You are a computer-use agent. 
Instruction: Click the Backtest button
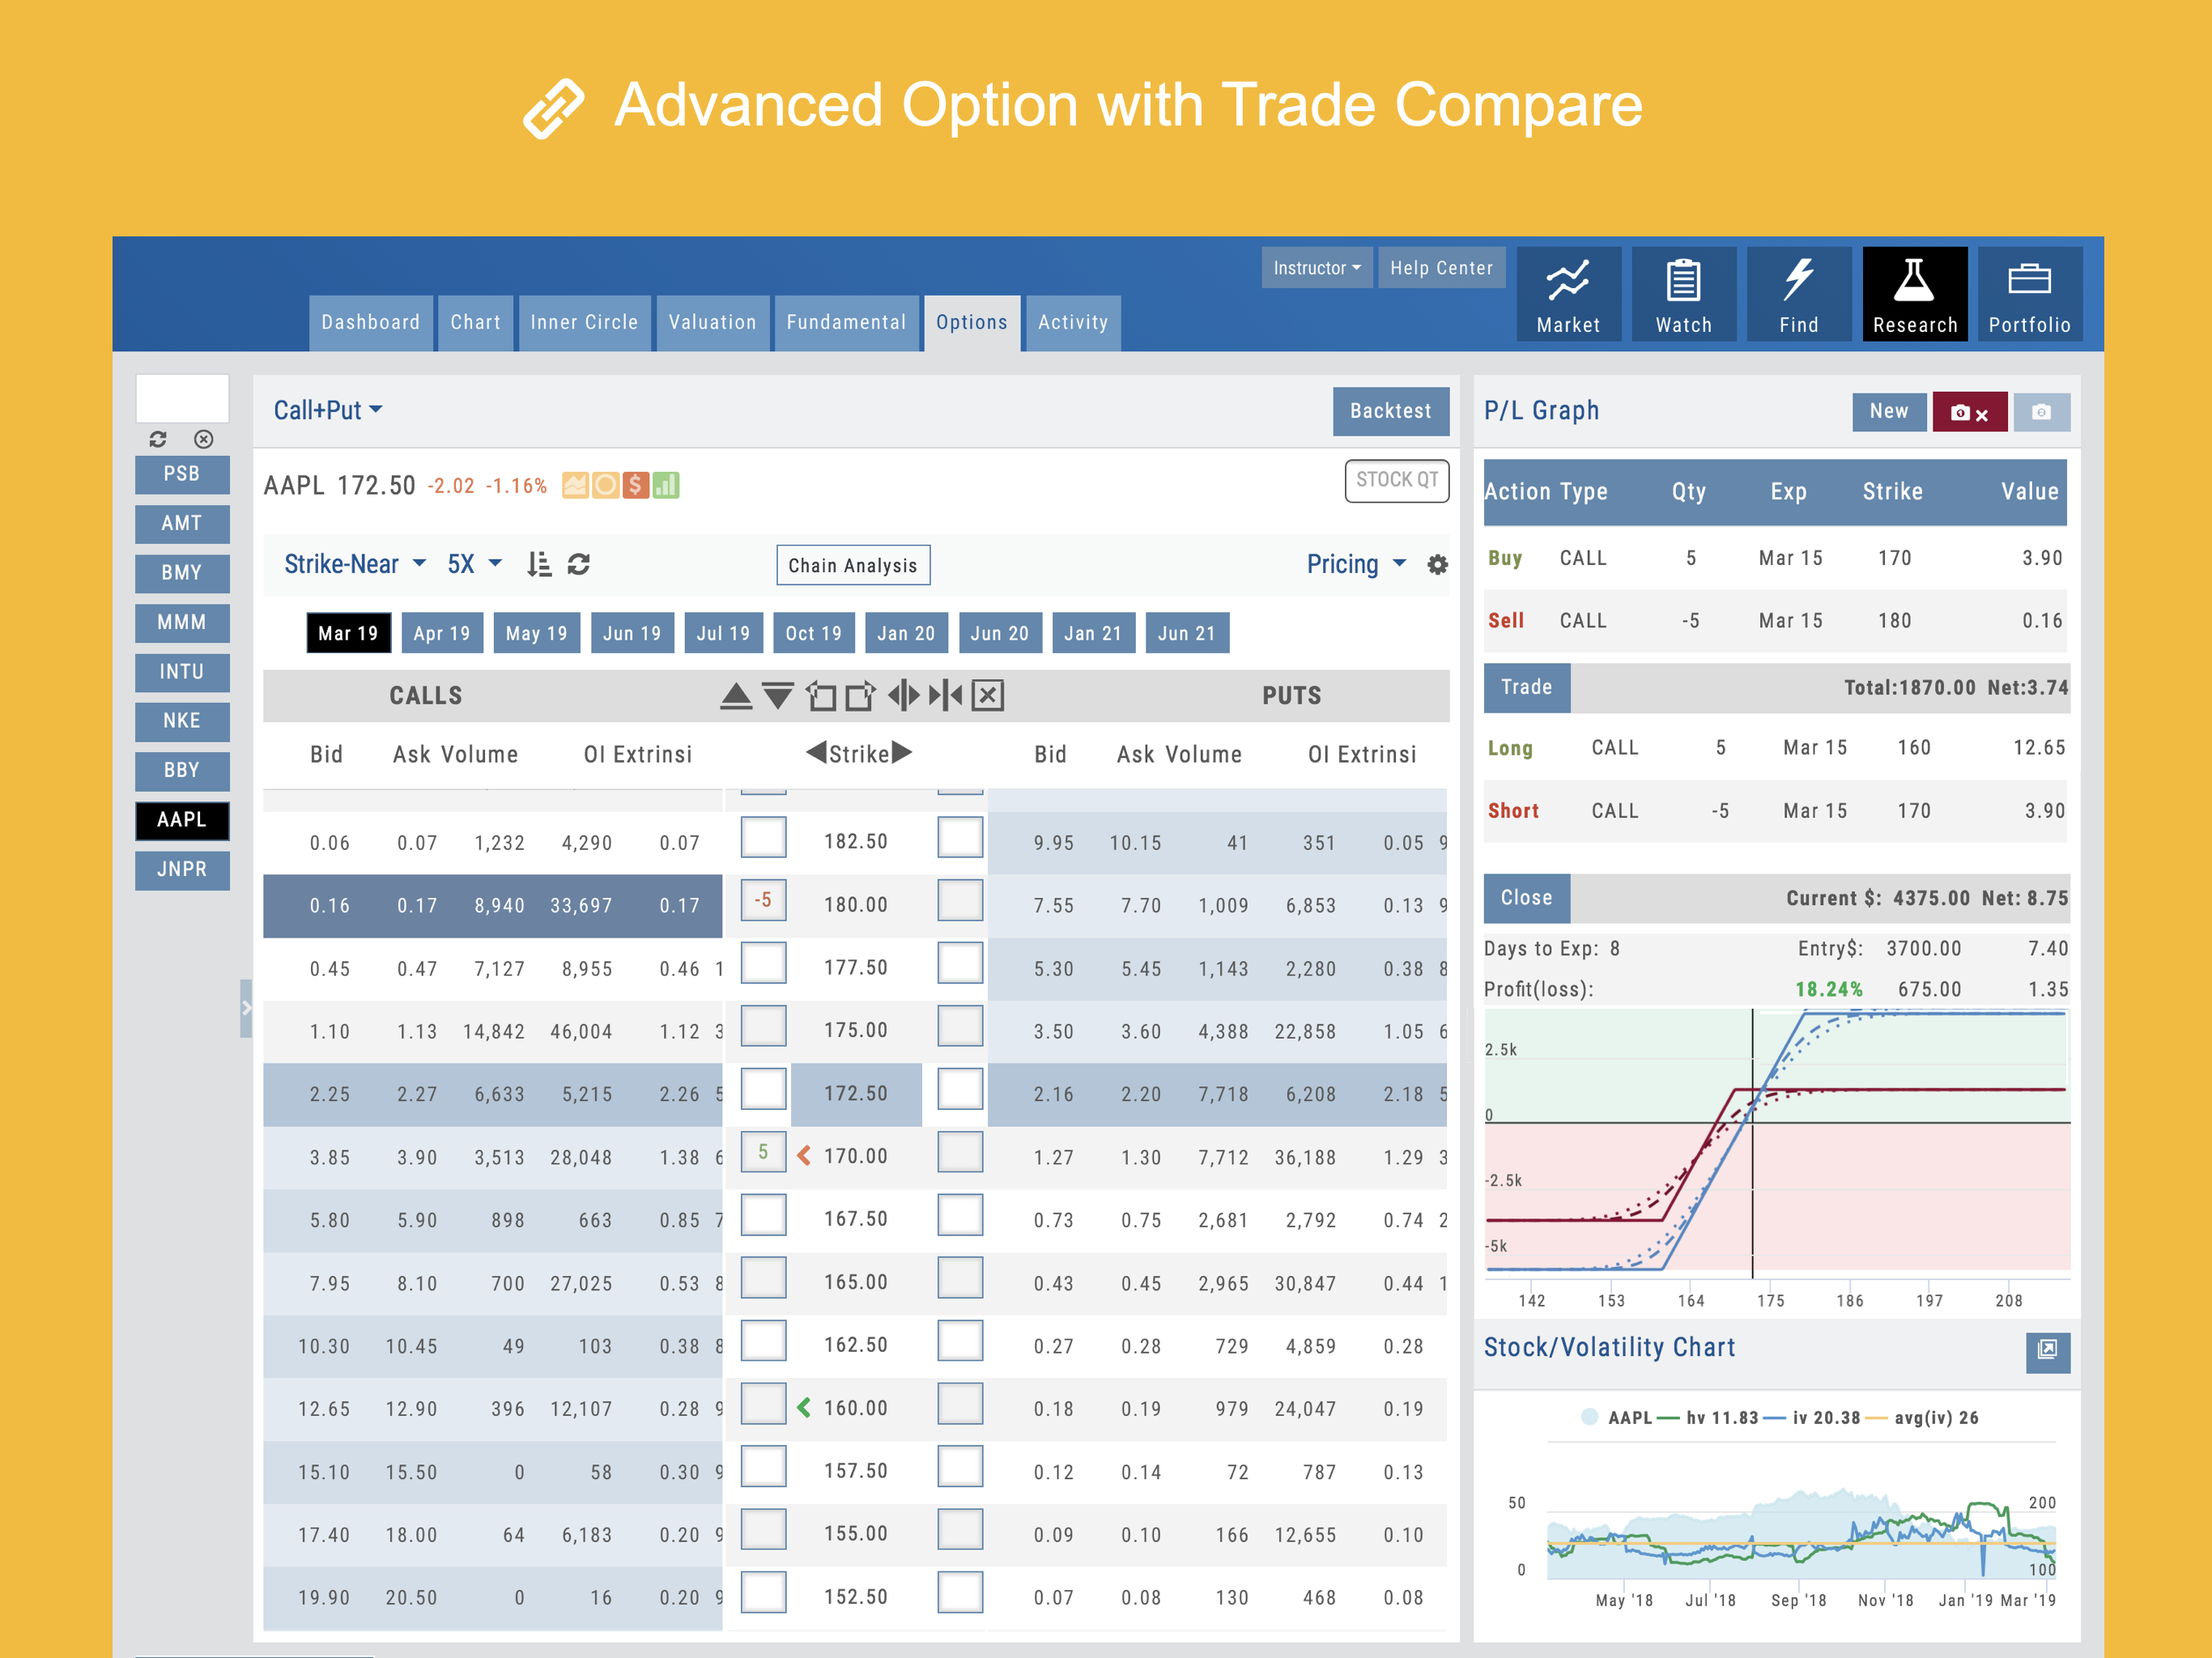[x=1389, y=411]
